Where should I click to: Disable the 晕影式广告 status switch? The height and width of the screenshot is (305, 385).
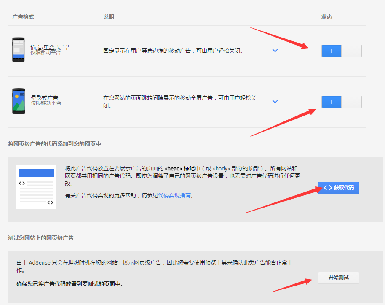tap(341, 102)
